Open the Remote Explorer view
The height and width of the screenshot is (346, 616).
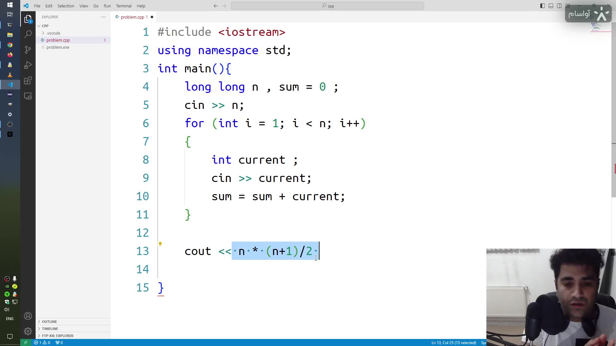[28, 96]
